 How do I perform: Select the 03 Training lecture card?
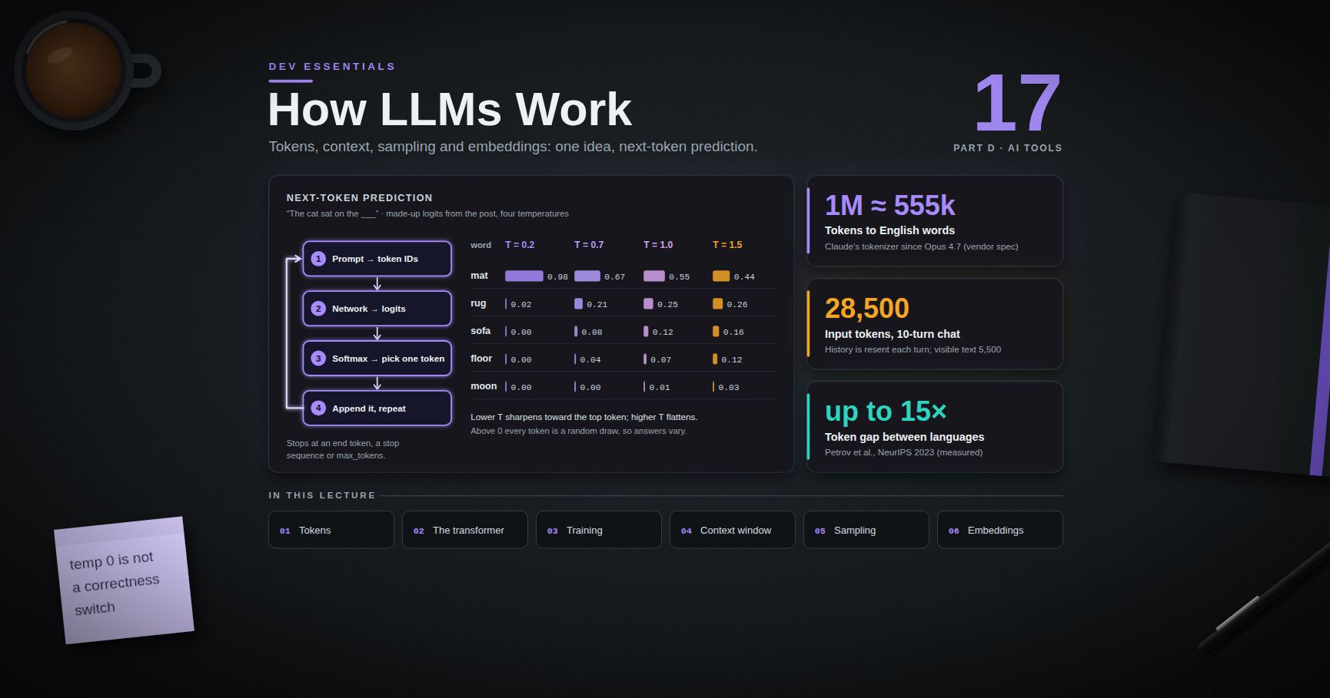pos(599,530)
